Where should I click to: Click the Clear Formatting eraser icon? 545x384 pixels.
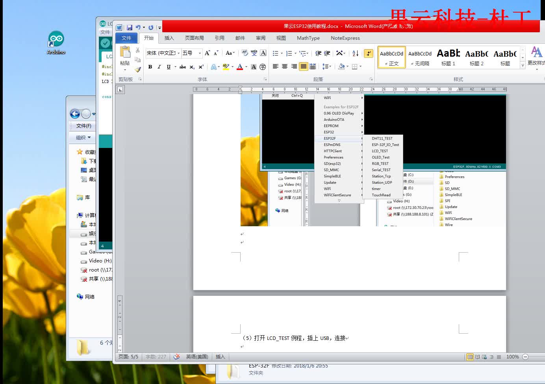[245, 53]
